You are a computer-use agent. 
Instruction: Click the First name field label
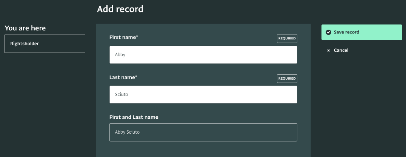pyautogui.click(x=122, y=37)
